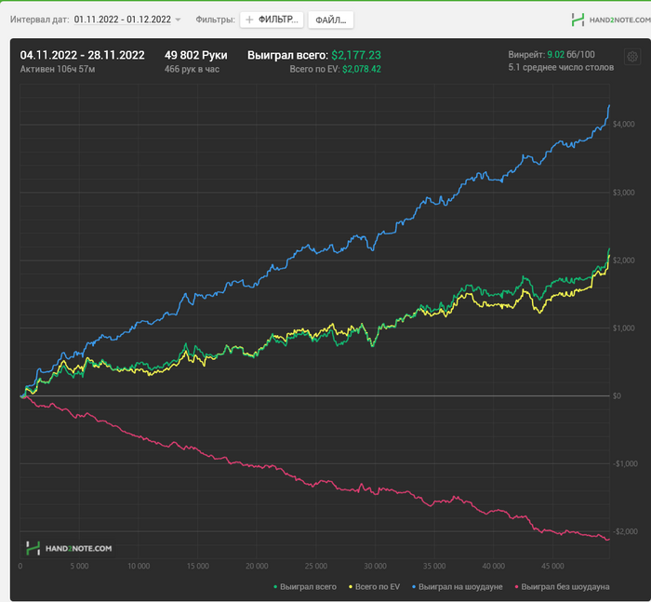Click the Винрейт 9.02 бб/100 text

pyautogui.click(x=551, y=54)
